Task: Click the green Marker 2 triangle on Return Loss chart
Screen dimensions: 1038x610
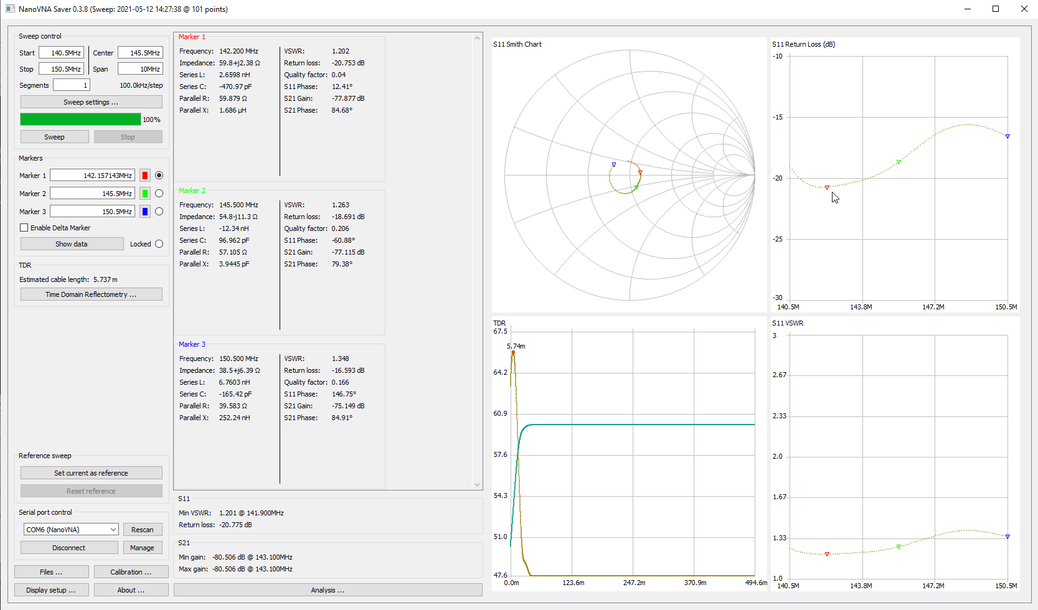Action: [x=899, y=162]
